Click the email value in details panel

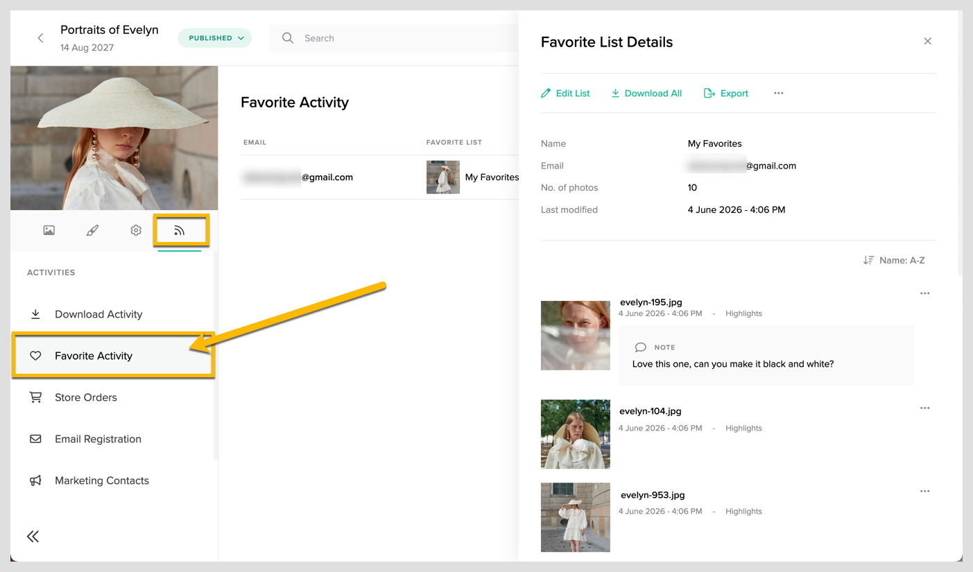[742, 166]
